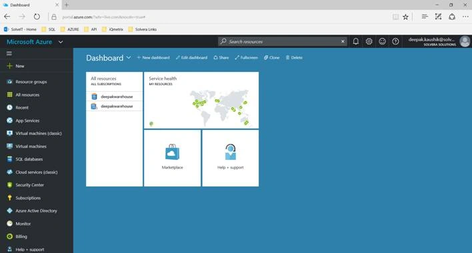Viewport: 472px width, 253px height.
Task: Select first deepakwarehouse resource row
Action: coord(115,97)
